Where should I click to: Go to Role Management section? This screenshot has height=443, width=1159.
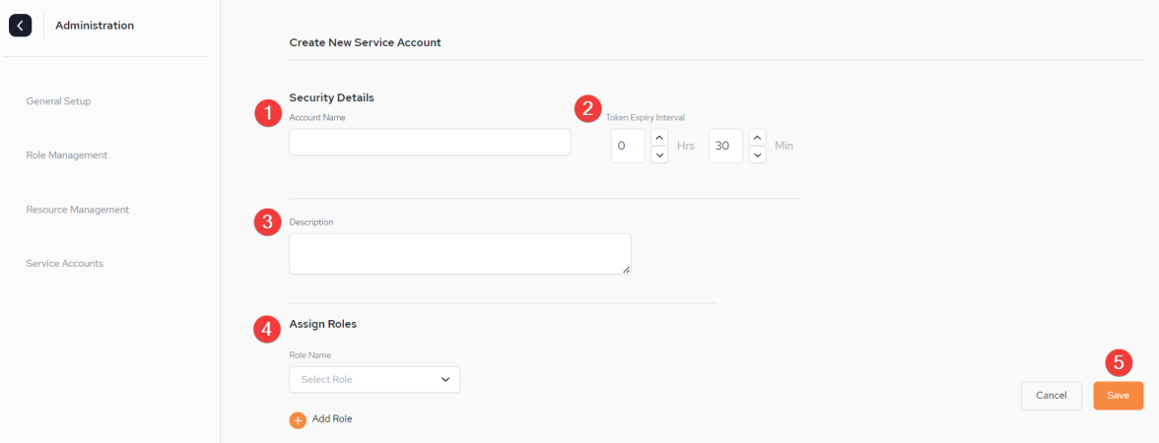[67, 156]
